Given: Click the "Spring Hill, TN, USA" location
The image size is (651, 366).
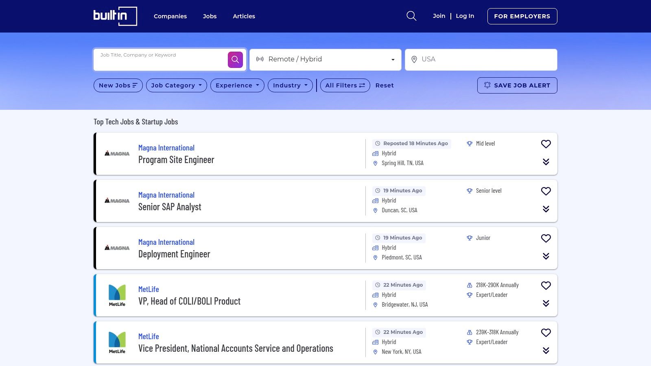Looking at the screenshot, I should [402, 163].
